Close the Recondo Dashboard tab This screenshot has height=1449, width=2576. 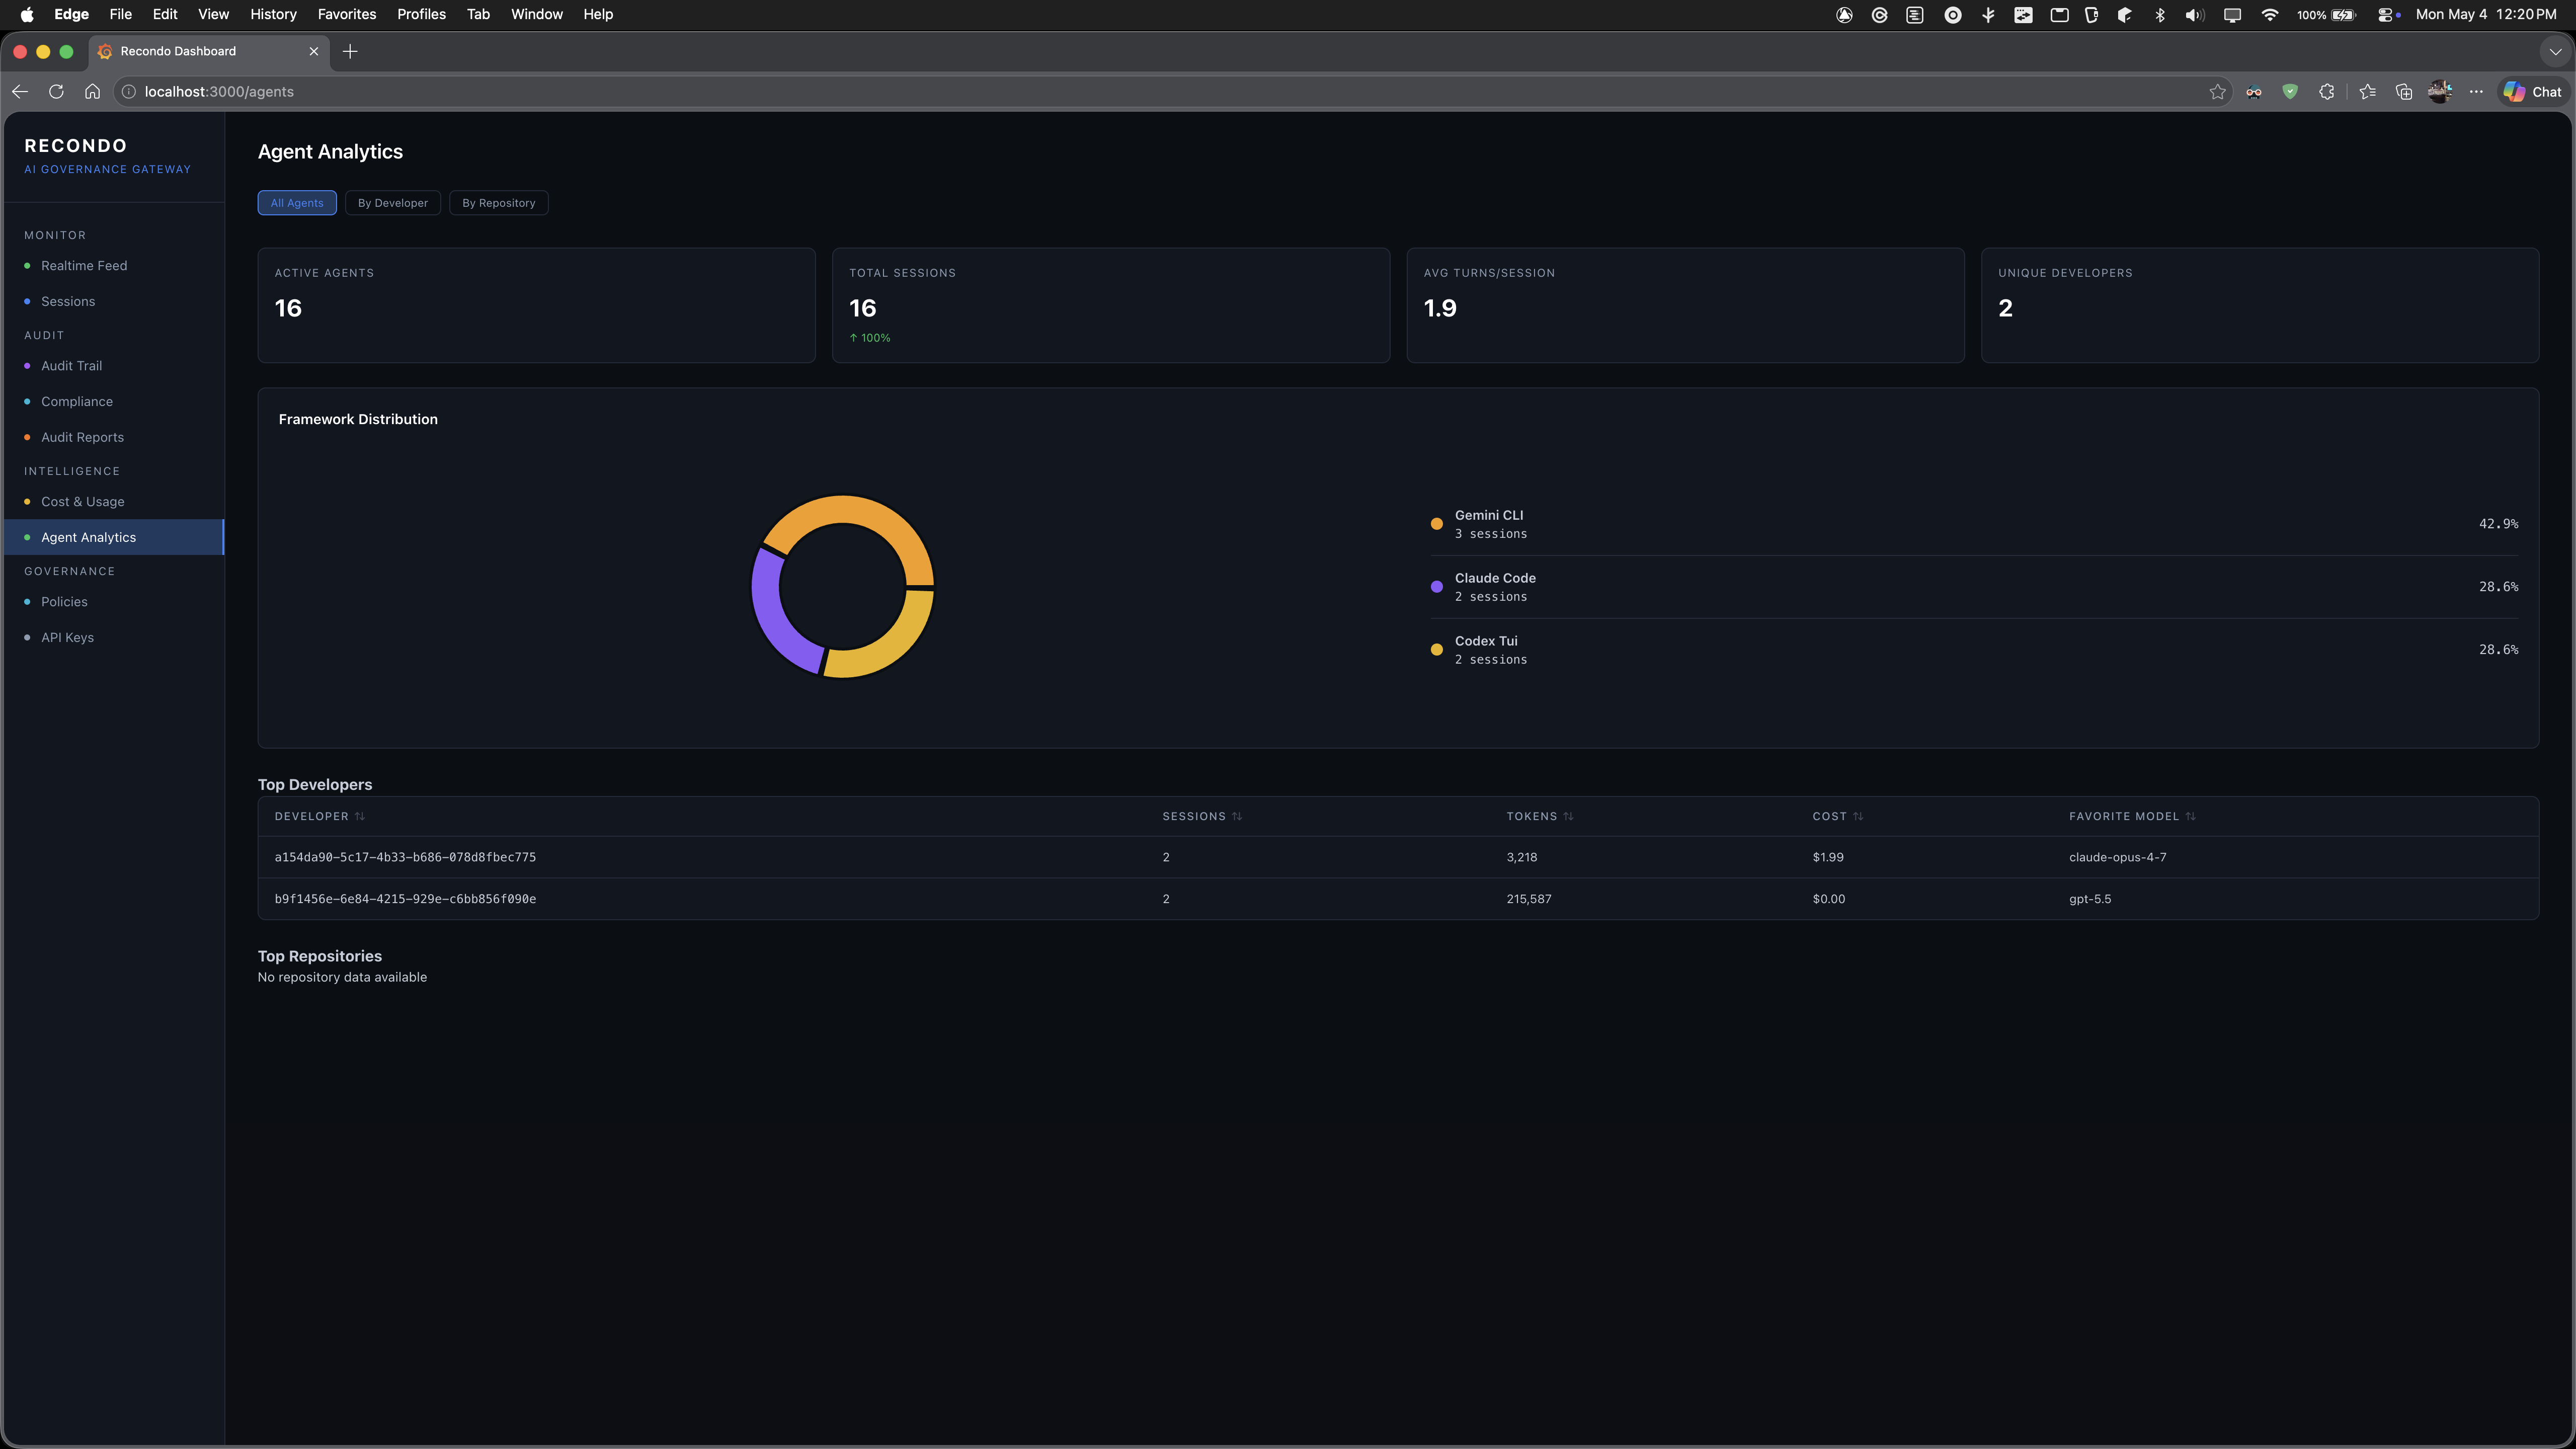click(x=314, y=51)
